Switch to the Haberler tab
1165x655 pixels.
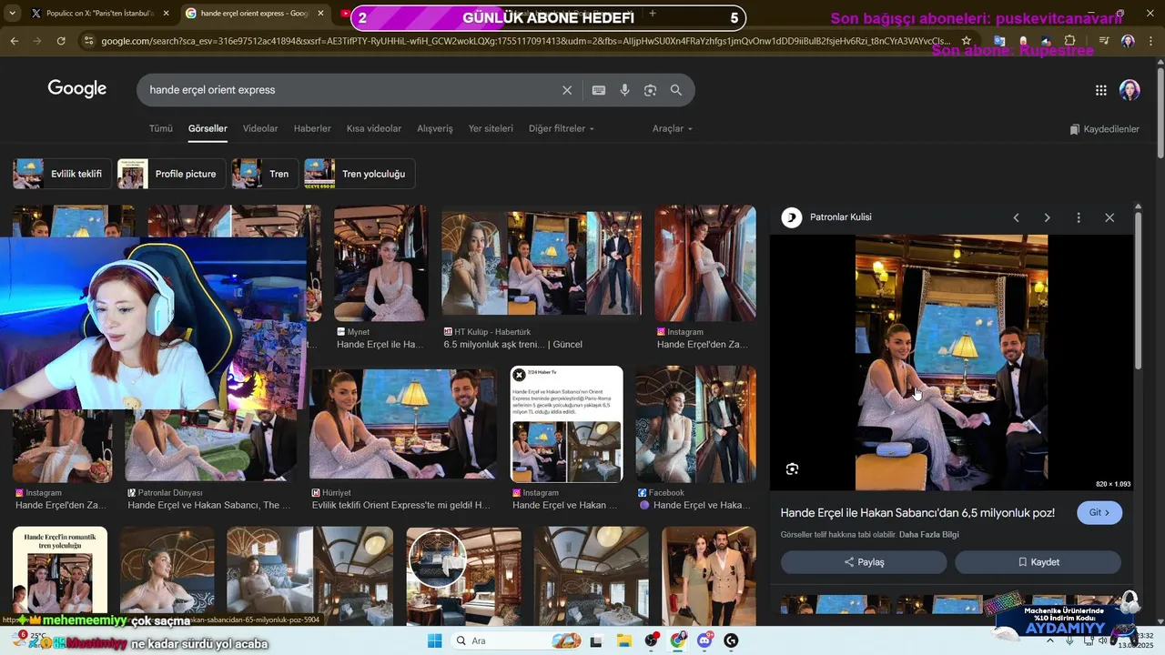[x=312, y=128]
